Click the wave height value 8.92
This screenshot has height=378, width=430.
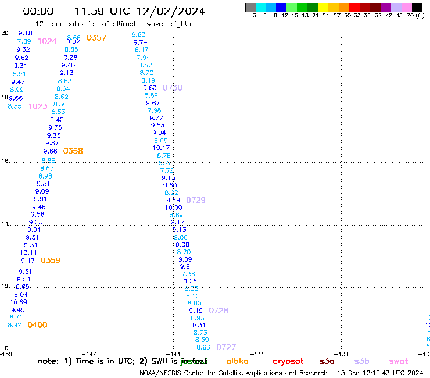(x=15, y=325)
